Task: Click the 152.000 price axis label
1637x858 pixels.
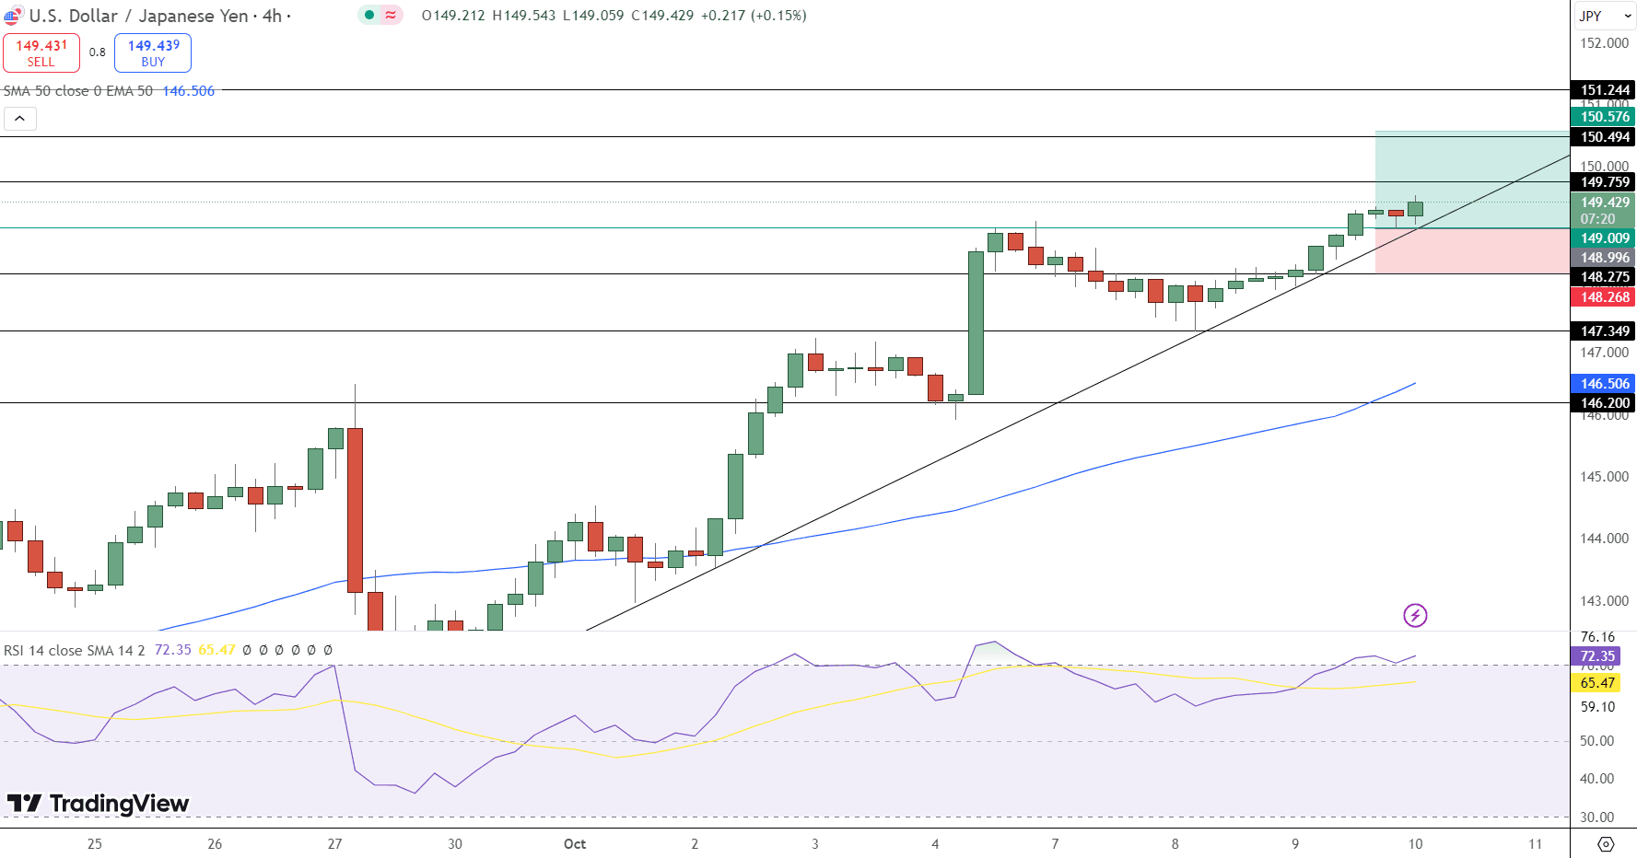Action: point(1604,43)
